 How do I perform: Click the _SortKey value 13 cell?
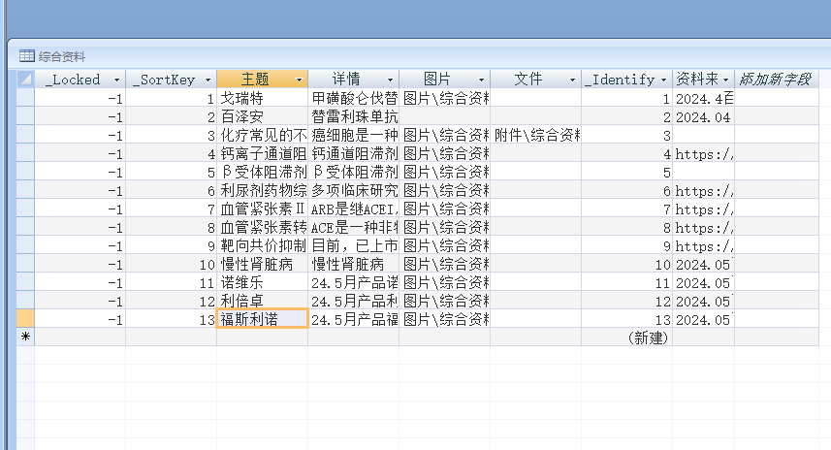coord(172,318)
